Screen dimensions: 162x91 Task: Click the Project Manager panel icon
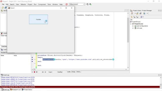pyautogui.click(x=131, y=11)
